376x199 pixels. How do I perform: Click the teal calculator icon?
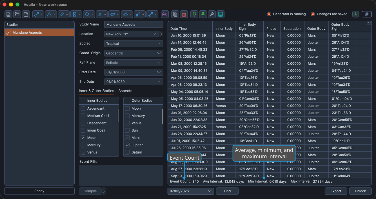click(x=221, y=14)
